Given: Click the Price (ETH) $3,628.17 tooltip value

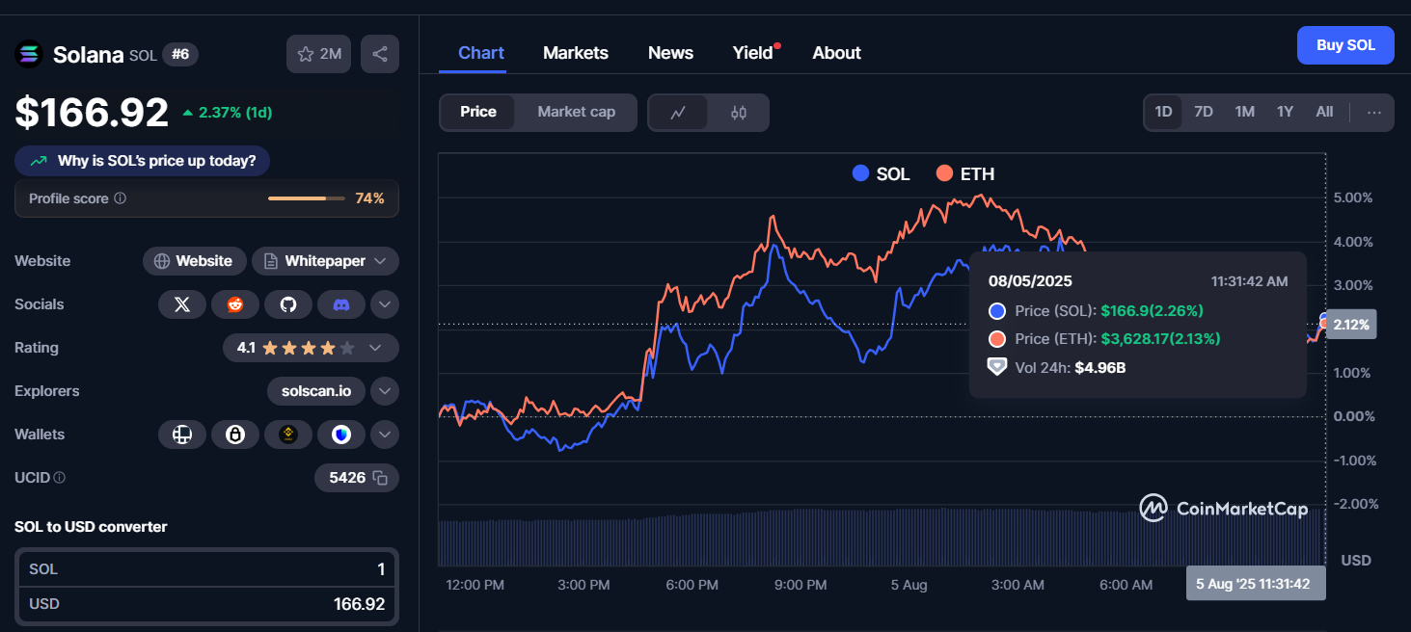Looking at the screenshot, I should [x=1160, y=339].
